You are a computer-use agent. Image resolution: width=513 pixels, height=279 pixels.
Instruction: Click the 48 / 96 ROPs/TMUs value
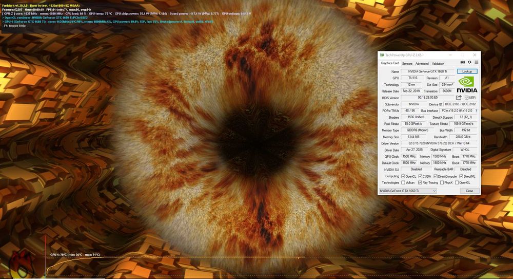[409, 110]
